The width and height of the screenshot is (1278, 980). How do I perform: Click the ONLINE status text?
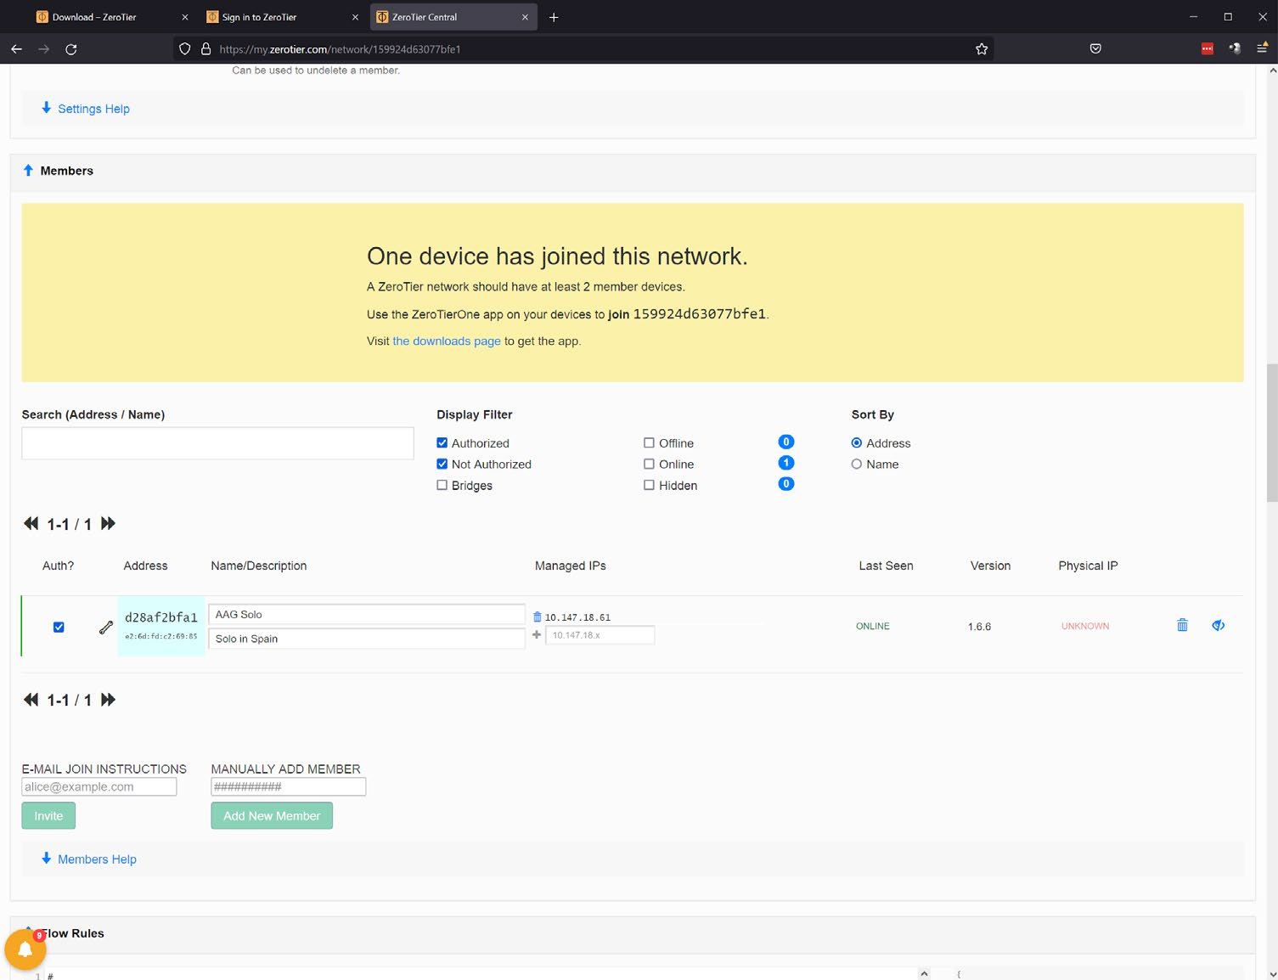(873, 626)
